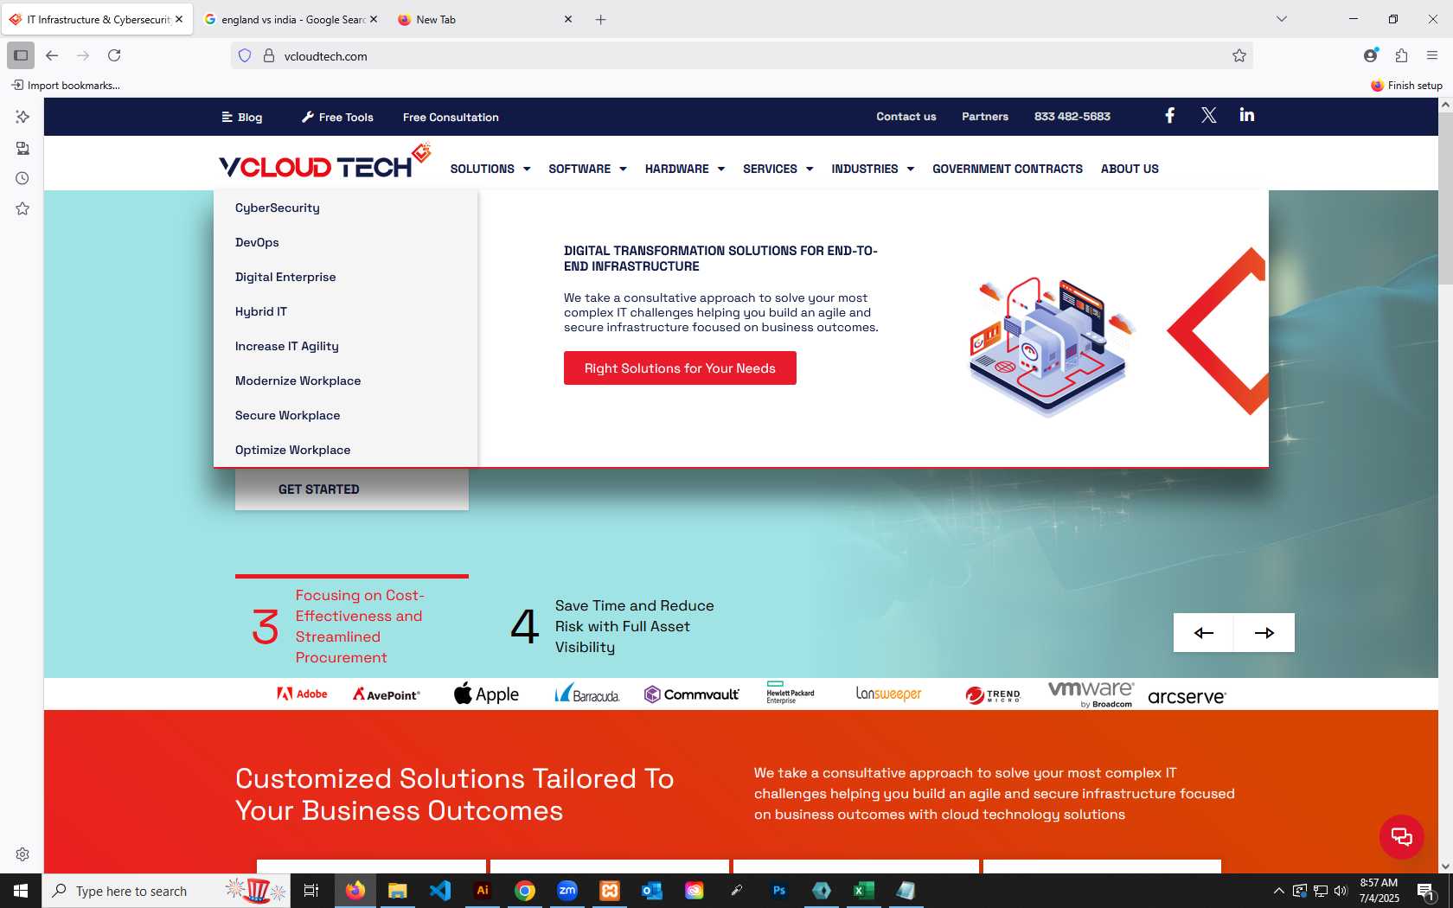Screen dimensions: 1453x908
Task: Show hidden system tray icons
Action: (1278, 891)
